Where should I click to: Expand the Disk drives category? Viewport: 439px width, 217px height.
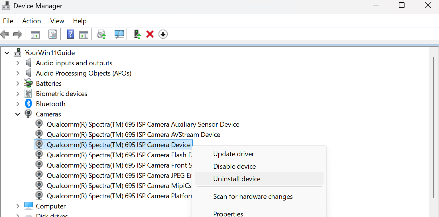(18, 216)
